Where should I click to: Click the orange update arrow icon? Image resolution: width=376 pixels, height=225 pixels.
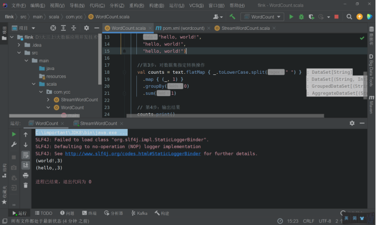[x=360, y=17]
